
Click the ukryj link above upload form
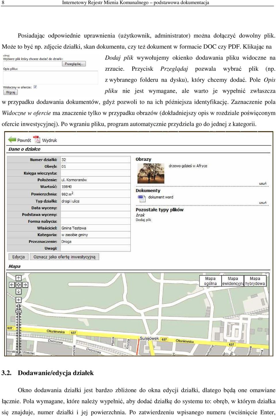[x=6, y=56]
